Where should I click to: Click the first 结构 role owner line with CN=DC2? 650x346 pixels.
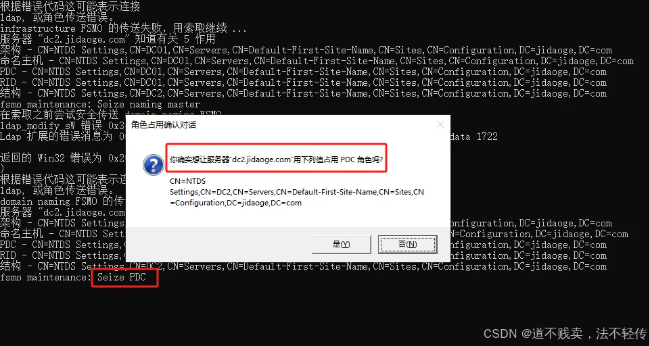tap(304, 93)
